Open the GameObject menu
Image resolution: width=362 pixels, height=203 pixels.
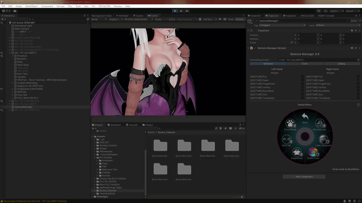[31, 6]
